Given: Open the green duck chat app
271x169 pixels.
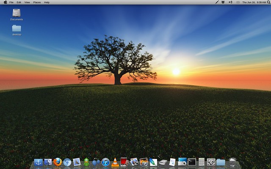Looking at the screenshot, I should click(x=86, y=162).
